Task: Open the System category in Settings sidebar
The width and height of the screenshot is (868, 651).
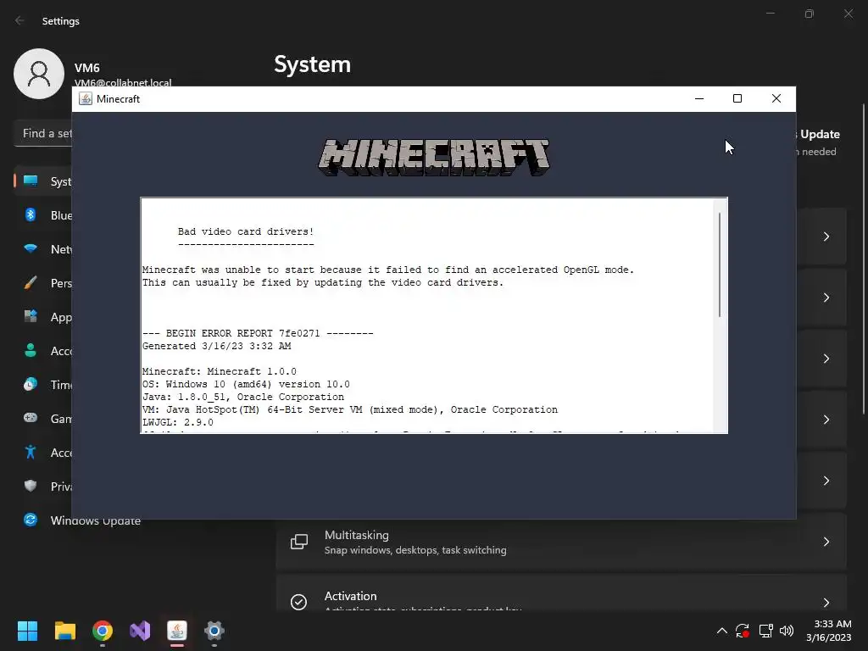Action: [43, 181]
